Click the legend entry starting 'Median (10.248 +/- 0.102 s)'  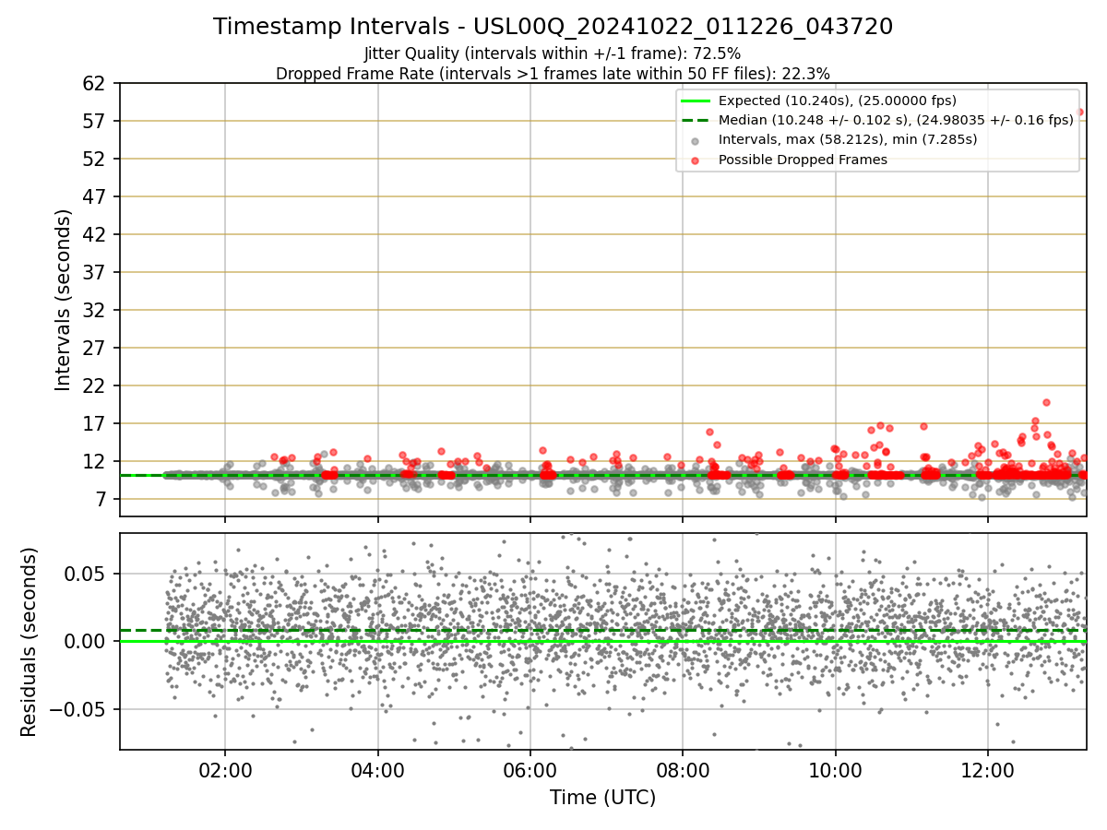click(x=896, y=120)
